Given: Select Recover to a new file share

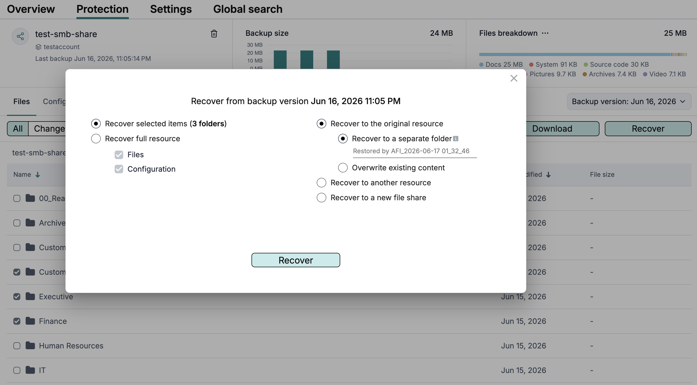Looking at the screenshot, I should click(322, 198).
